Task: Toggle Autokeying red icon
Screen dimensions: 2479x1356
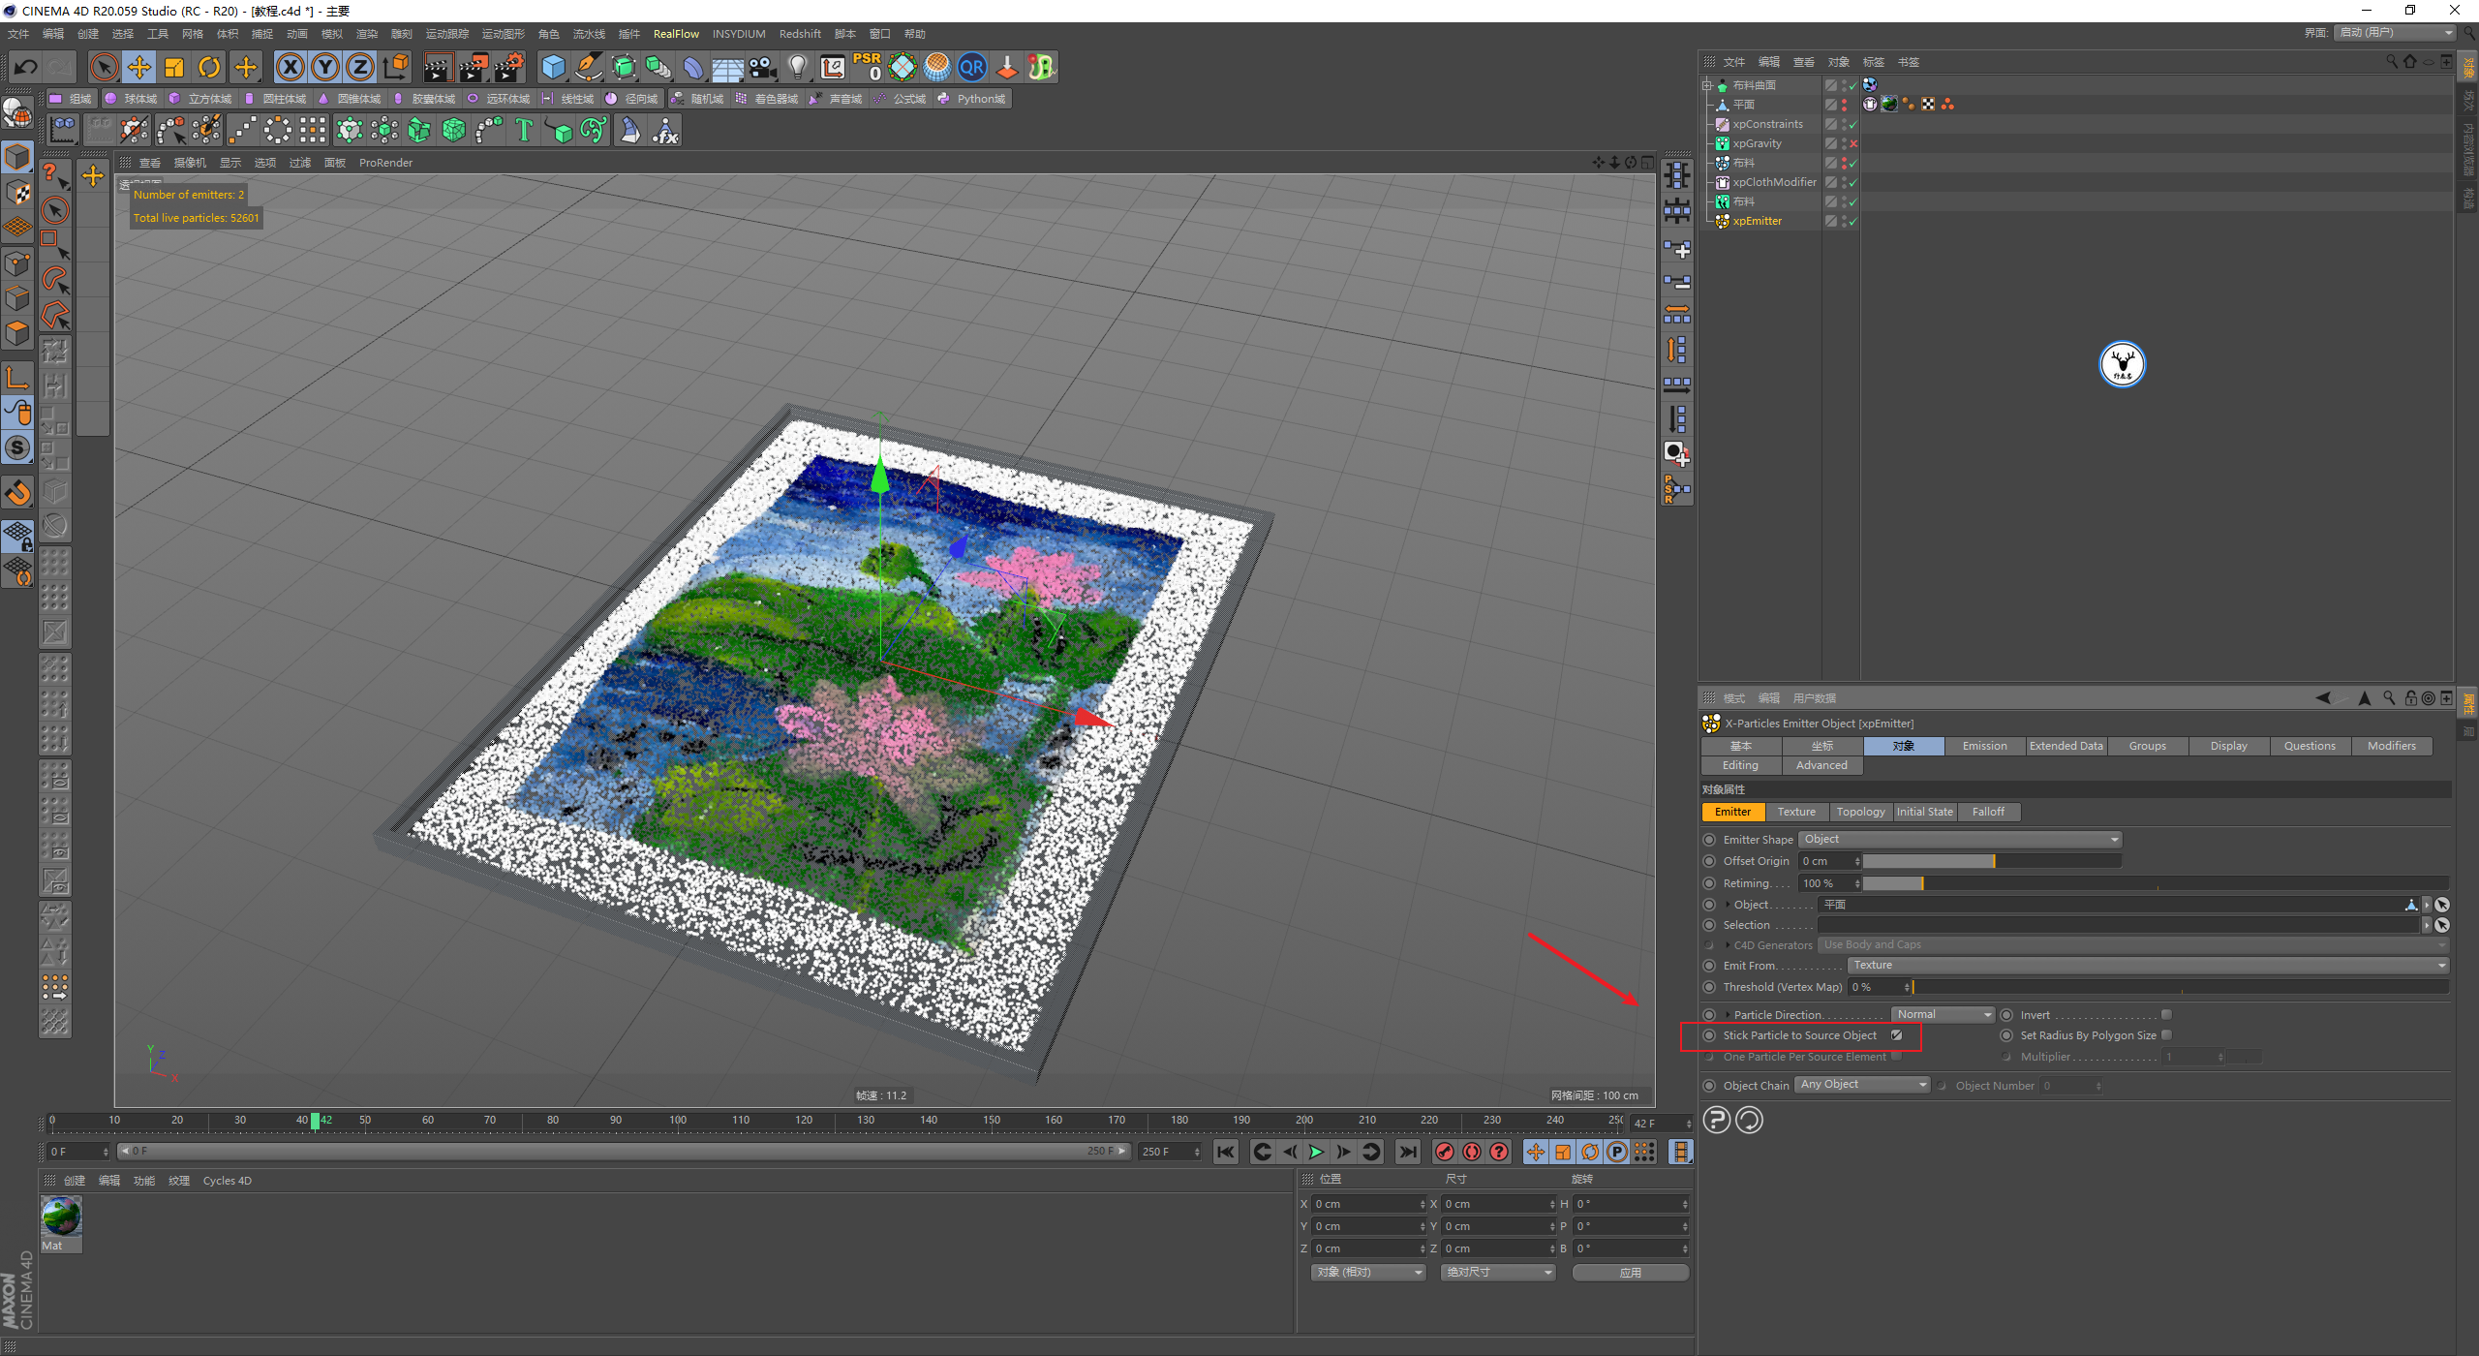Action: click(1472, 1152)
